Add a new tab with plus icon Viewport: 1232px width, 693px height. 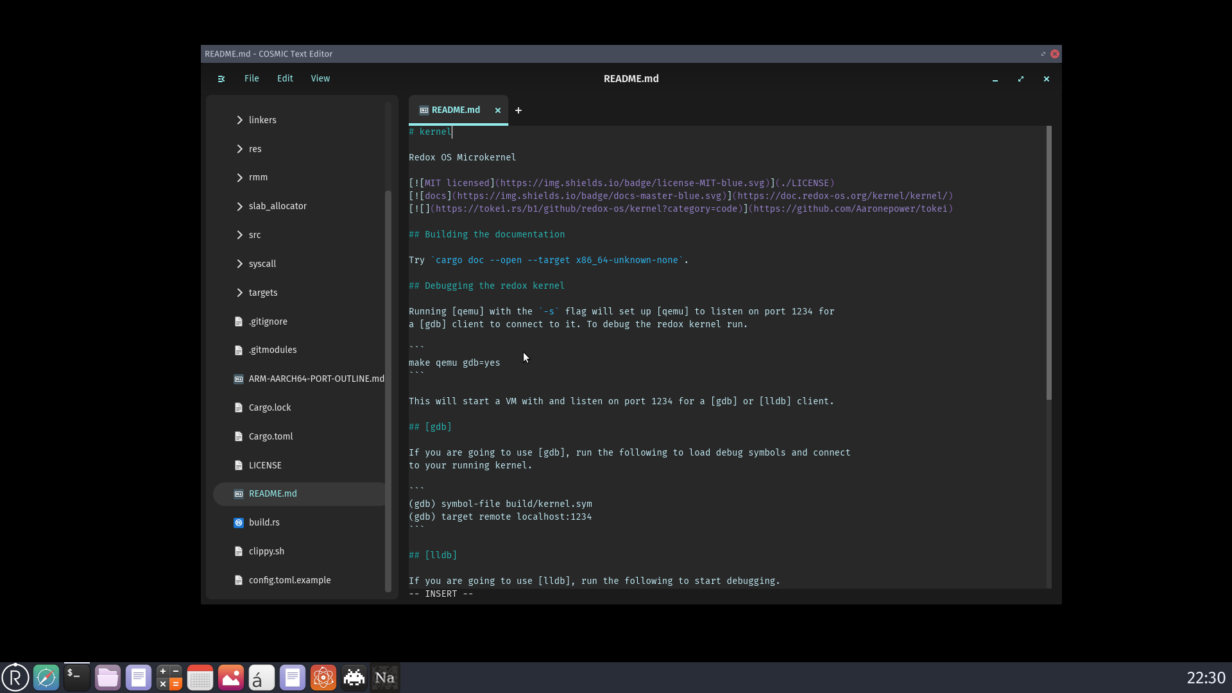[518, 110]
